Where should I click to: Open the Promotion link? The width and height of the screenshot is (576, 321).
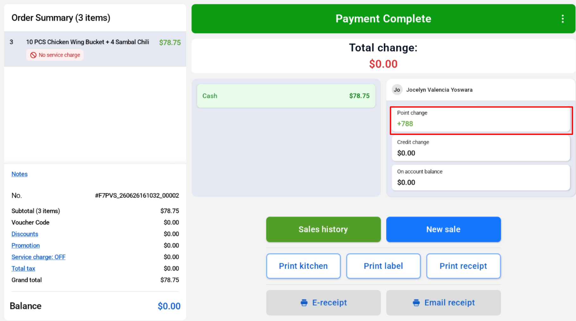[x=25, y=245]
